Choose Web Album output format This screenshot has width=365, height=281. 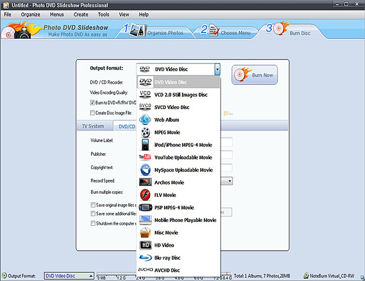(x=179, y=120)
